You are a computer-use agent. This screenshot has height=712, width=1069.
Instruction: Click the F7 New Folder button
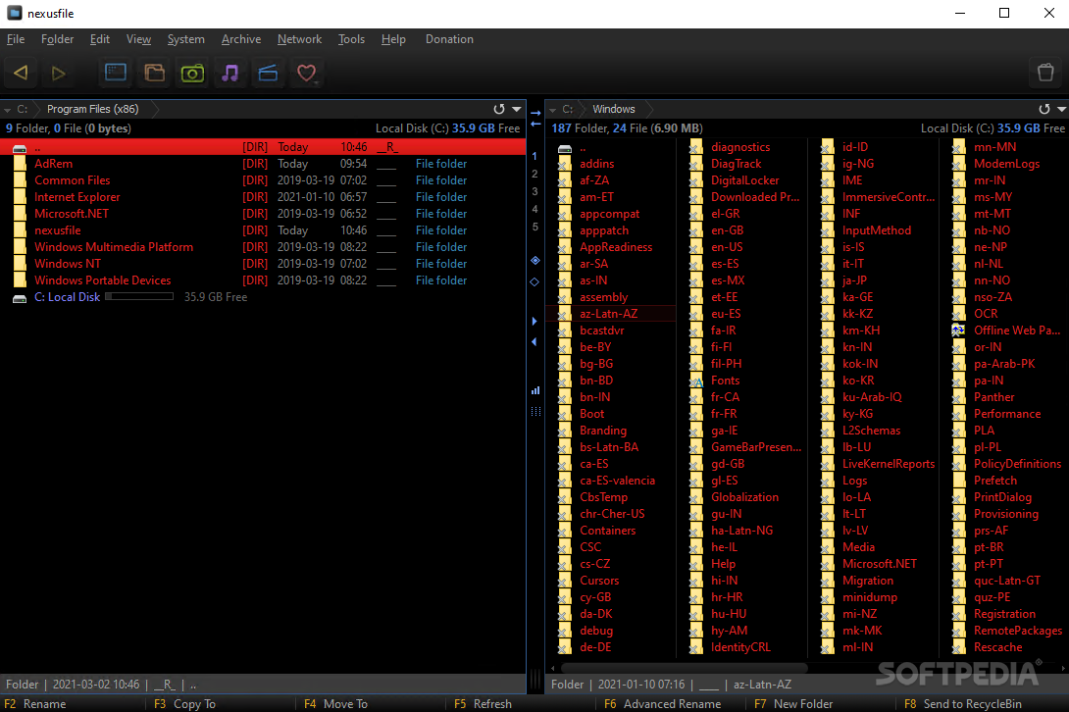coord(793,704)
